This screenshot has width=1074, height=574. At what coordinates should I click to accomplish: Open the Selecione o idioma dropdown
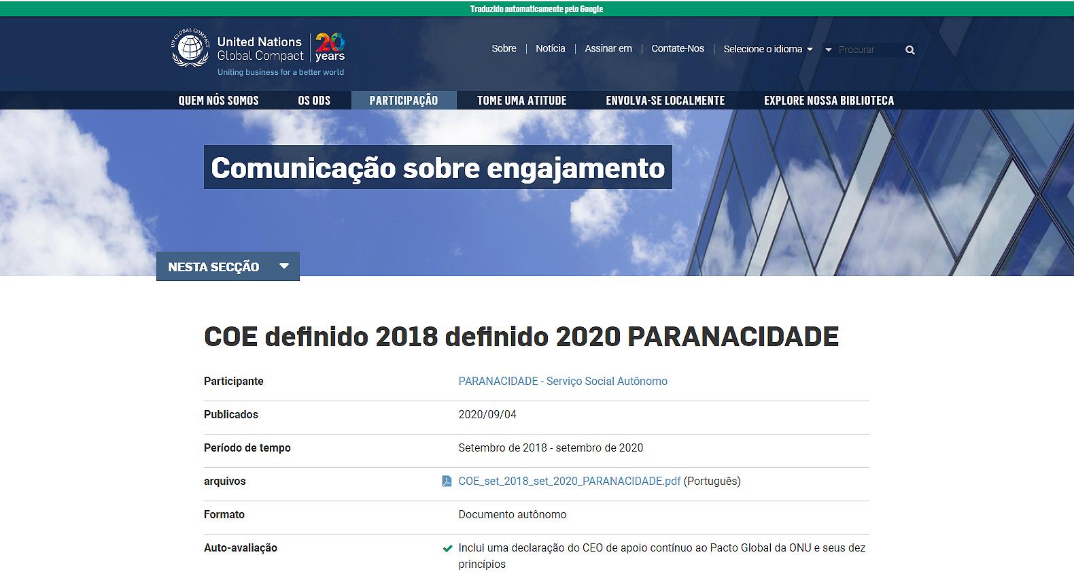click(x=767, y=49)
